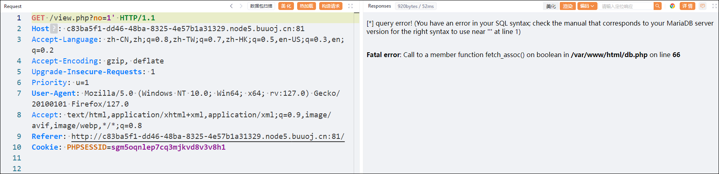Toggle 渲染 render mode for response
719x174 pixels.
tap(568, 6)
